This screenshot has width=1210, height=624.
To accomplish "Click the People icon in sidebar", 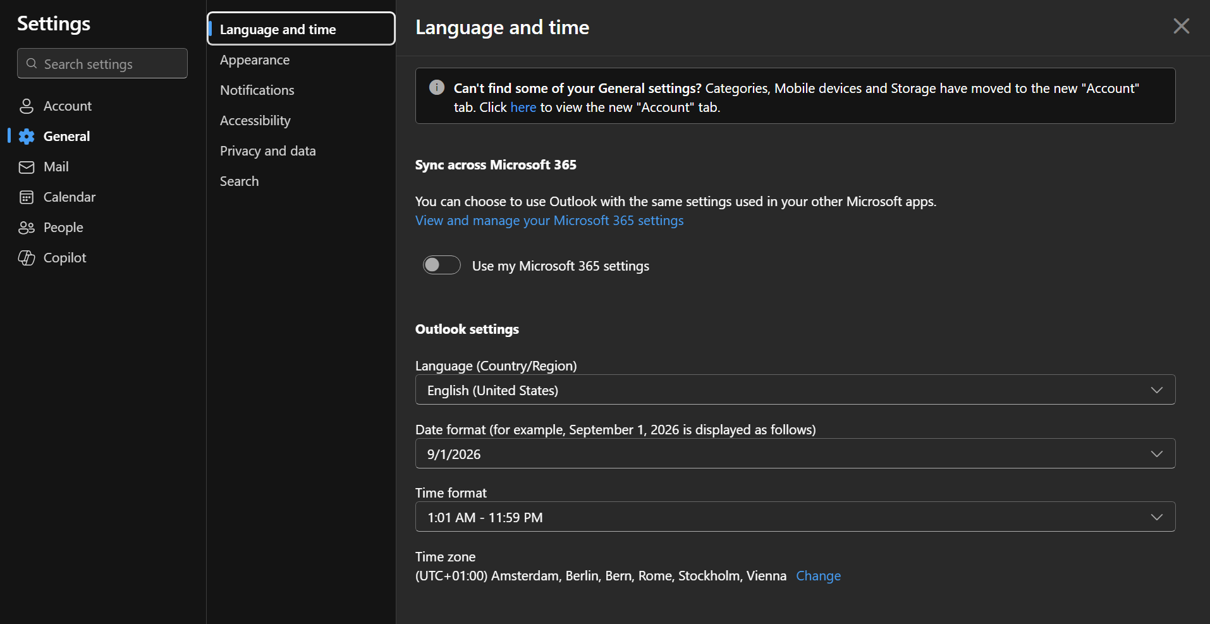I will coord(27,228).
